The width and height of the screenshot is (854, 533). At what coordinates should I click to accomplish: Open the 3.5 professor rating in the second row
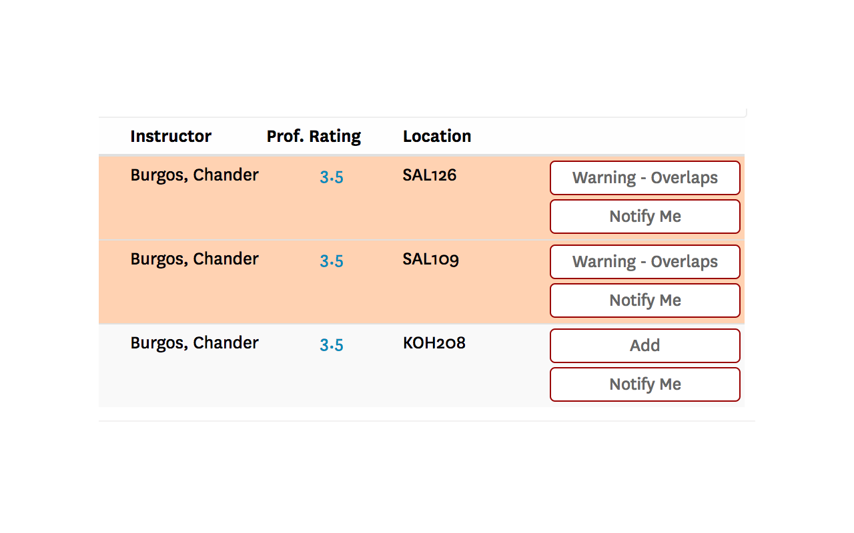[332, 261]
